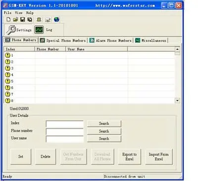Select the warning icon on row 2
Image resolution: width=198 pixels, height=181 pixels.
(x=7, y=62)
